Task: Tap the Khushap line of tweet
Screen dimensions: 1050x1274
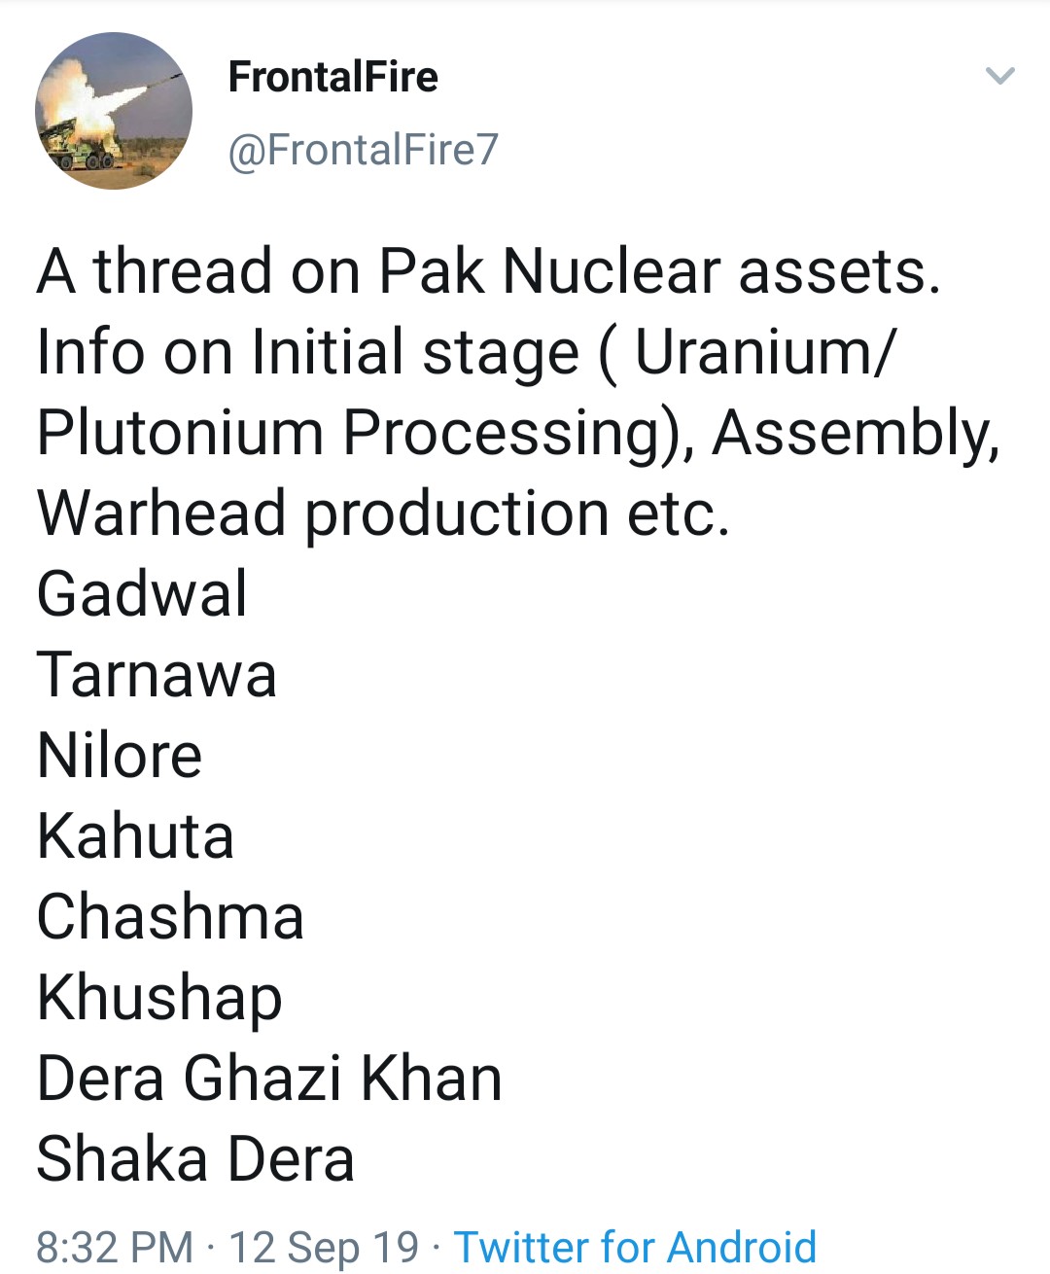Action: pyautogui.click(x=160, y=999)
